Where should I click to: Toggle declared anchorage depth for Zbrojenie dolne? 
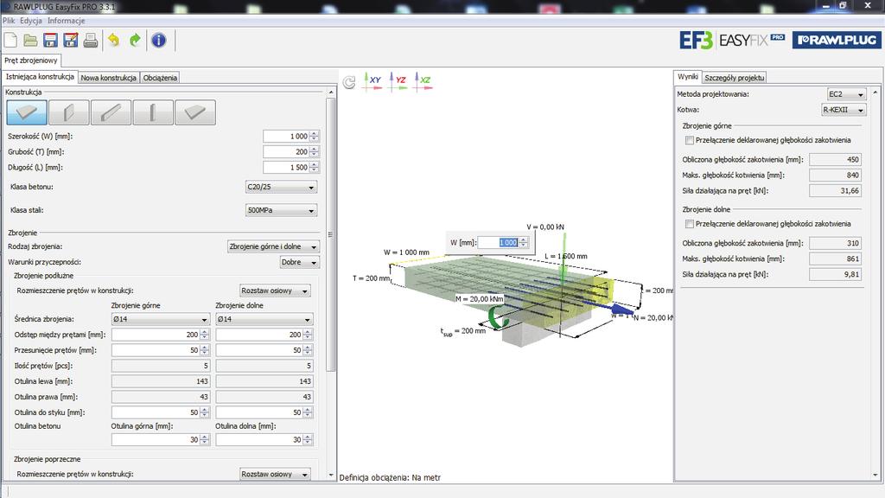pos(689,224)
